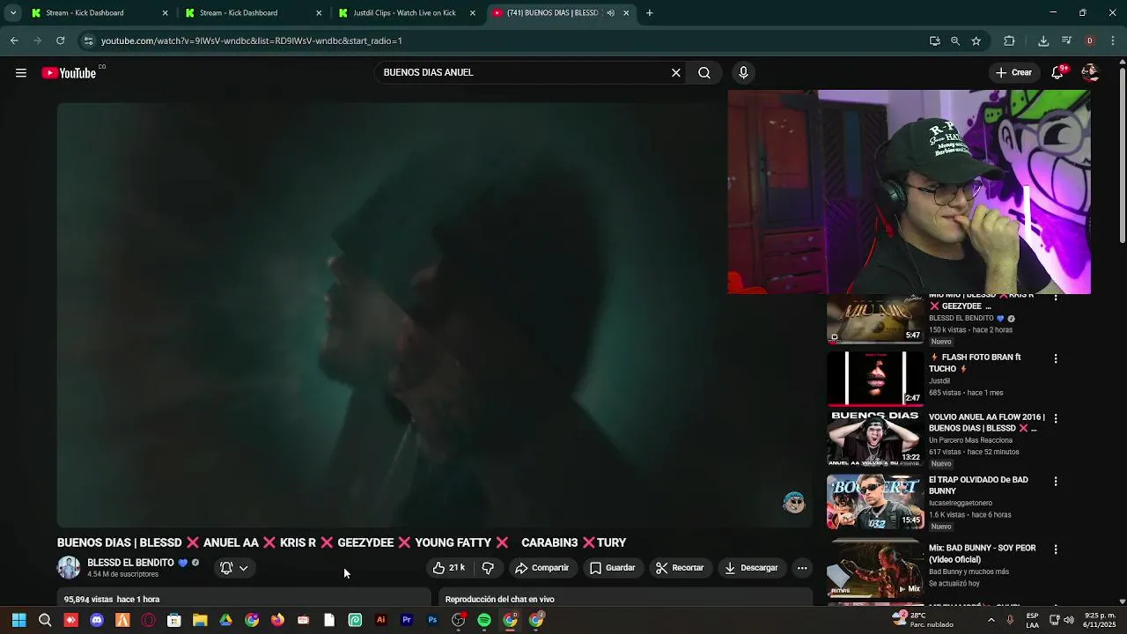
Task: Open options for El TRAP OLVIDADO video
Action: click(x=1056, y=482)
